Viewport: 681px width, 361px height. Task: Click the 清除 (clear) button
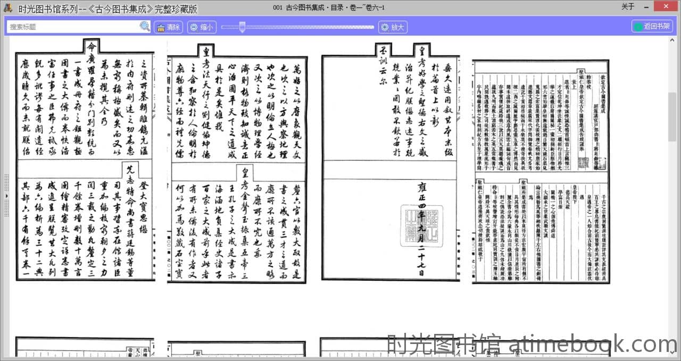pyautogui.click(x=168, y=27)
